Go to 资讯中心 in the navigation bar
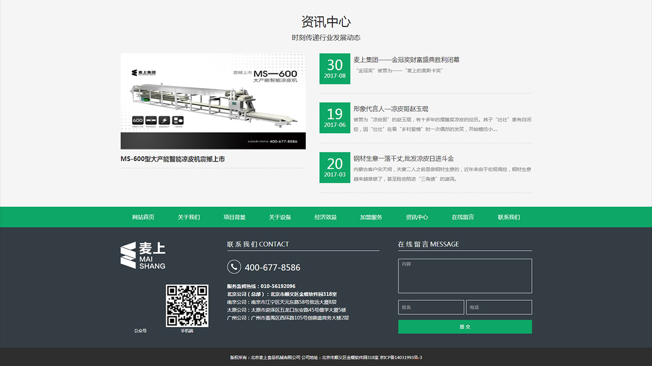The image size is (652, 366). point(417,217)
